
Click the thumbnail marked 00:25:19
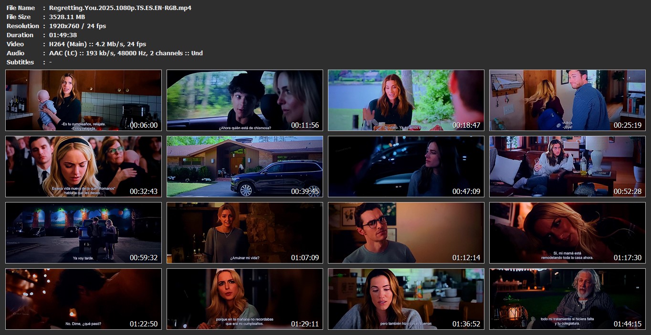[567, 101]
